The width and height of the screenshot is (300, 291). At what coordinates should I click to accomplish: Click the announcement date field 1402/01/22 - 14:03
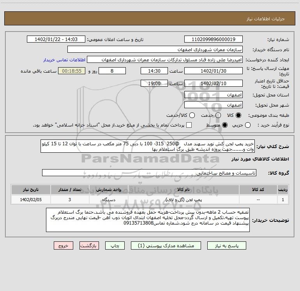point(56,39)
